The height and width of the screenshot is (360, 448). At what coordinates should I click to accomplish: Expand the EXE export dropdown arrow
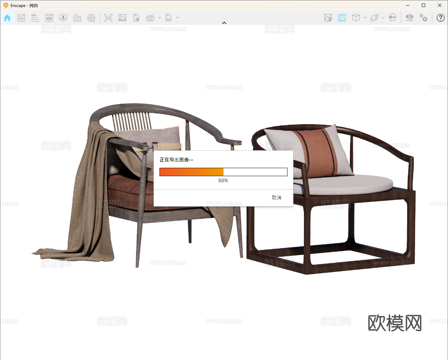pos(178,18)
